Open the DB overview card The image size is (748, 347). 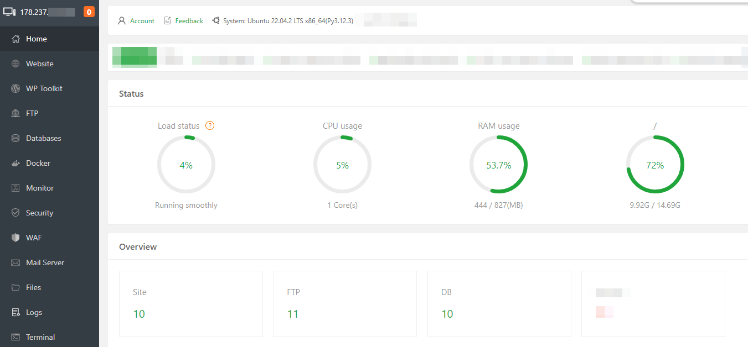(499, 304)
